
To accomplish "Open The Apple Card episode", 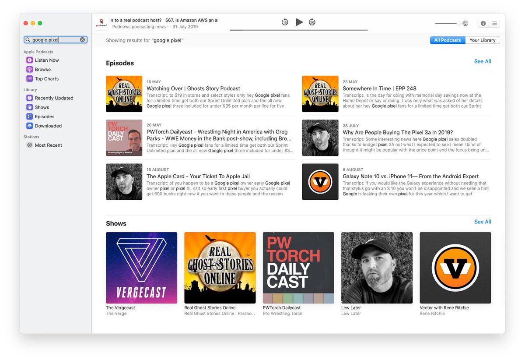I will coord(198,176).
